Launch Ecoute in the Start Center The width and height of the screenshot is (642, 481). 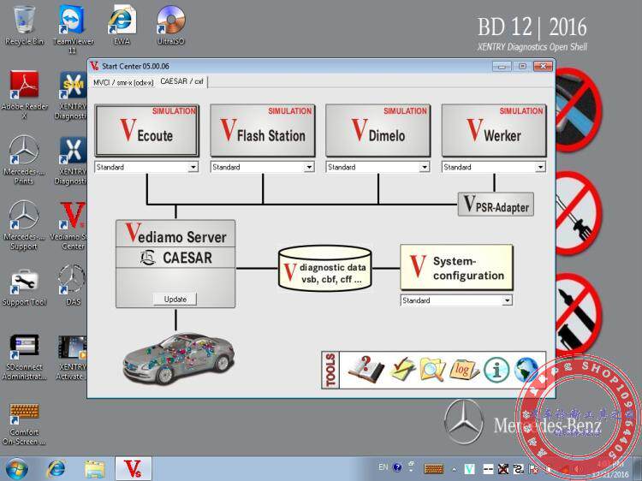point(146,130)
